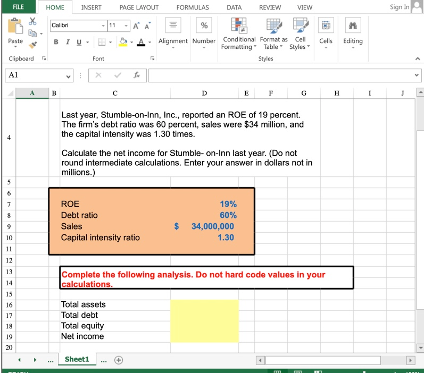Click the Sign In user avatar
Viewport: 424px width, 373px height.
[417, 6]
